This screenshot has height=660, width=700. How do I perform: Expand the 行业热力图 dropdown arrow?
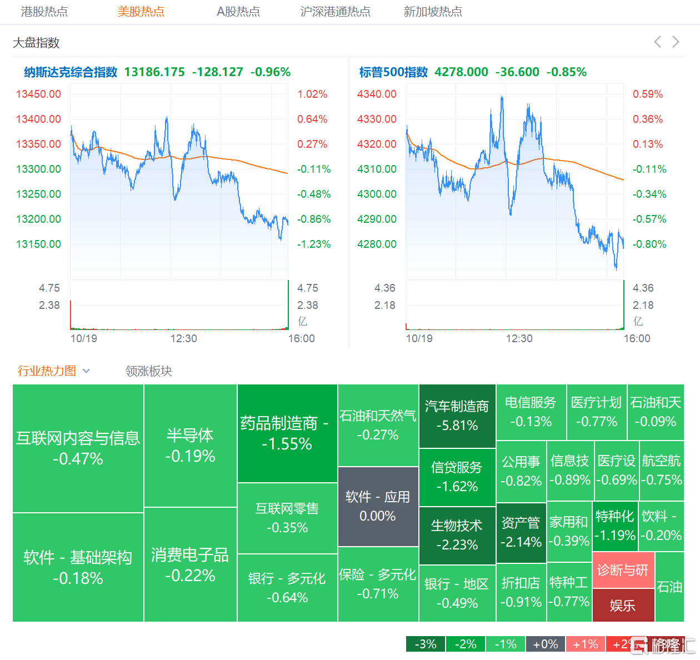pos(86,371)
